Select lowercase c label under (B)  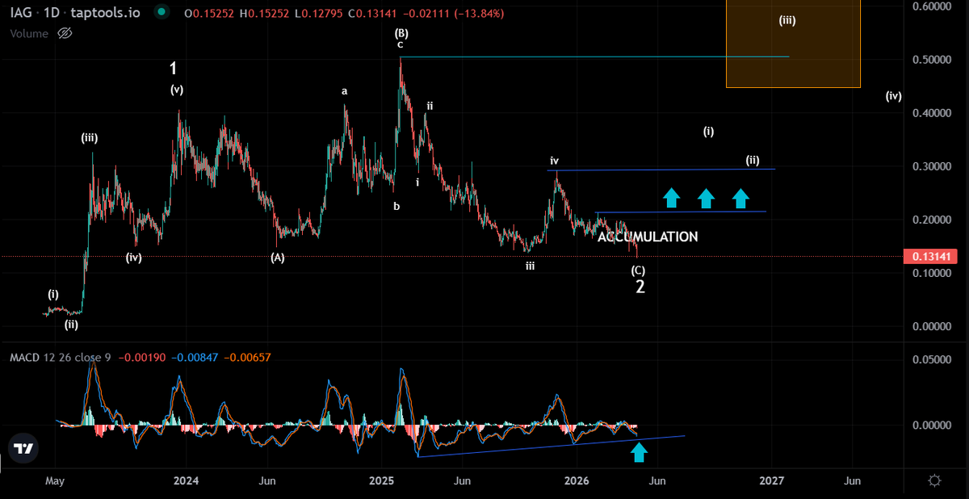[x=400, y=44]
